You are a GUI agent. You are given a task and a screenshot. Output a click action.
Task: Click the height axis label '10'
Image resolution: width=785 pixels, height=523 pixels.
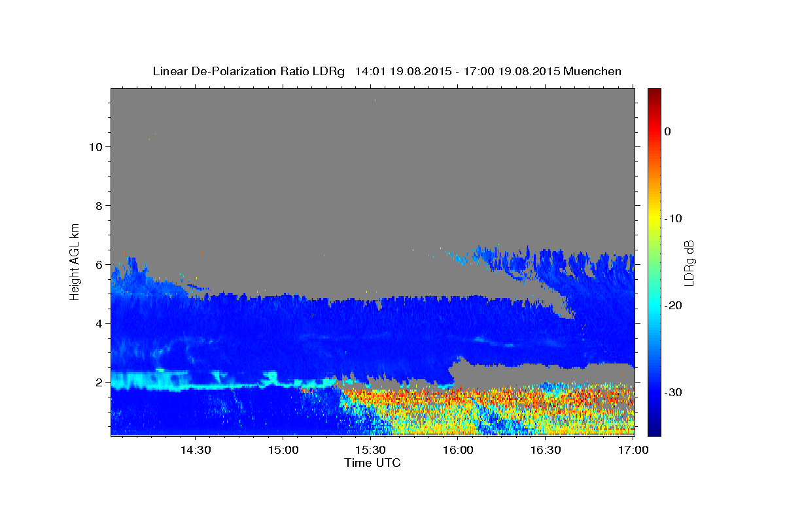[x=96, y=146]
